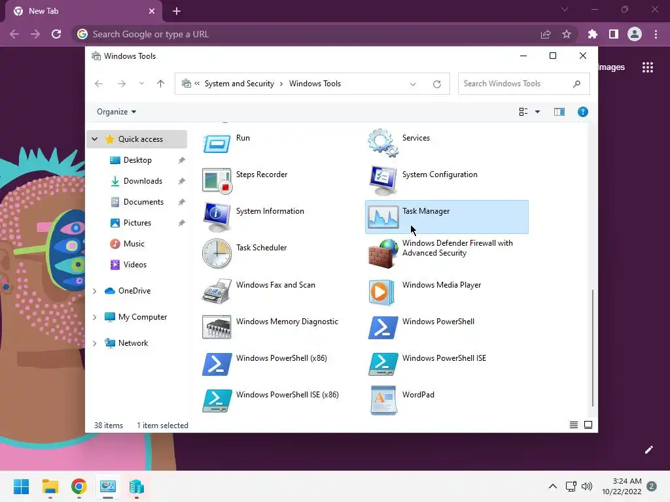Image resolution: width=670 pixels, height=502 pixels.
Task: Select the Task Scheduler clock icon
Action: (217, 254)
